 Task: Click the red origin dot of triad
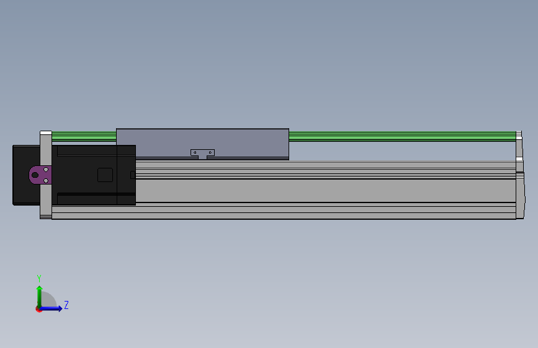pyautogui.click(x=38, y=309)
